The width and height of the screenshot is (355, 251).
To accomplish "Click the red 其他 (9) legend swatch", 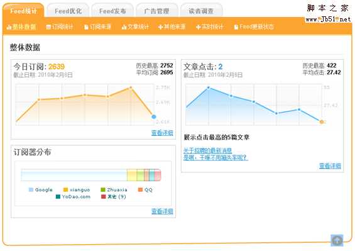I will 104,196.
